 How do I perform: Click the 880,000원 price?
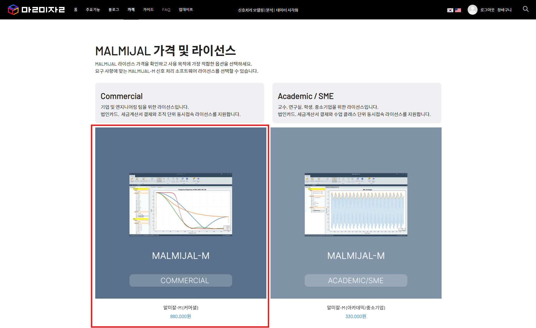click(x=181, y=316)
